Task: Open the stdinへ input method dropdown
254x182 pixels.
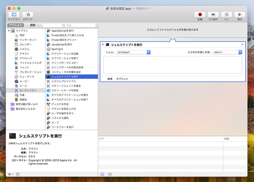Action: tap(224, 52)
